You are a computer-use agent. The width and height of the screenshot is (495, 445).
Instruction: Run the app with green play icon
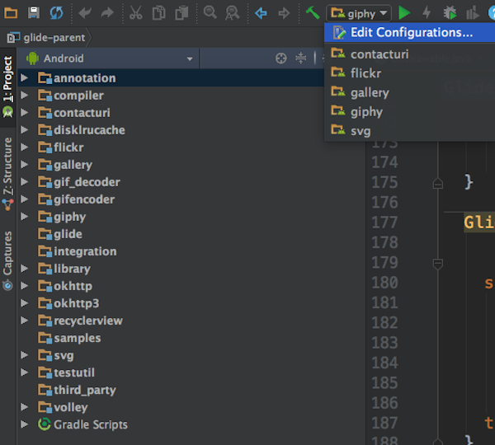coord(404,12)
